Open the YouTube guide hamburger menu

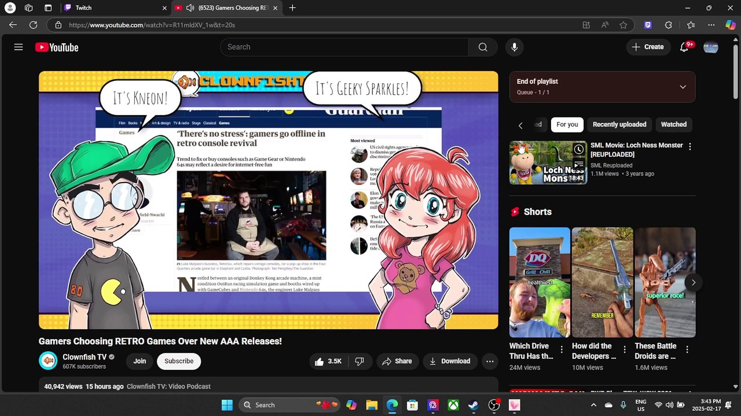click(19, 47)
